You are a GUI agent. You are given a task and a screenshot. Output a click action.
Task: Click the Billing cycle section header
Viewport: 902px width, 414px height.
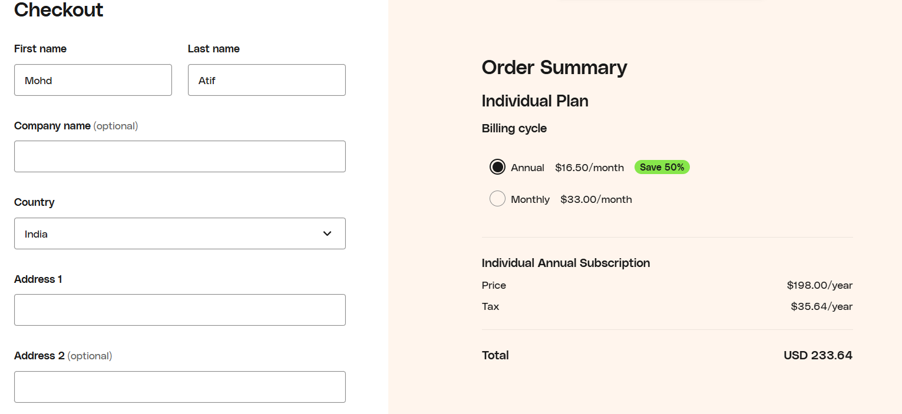click(514, 128)
